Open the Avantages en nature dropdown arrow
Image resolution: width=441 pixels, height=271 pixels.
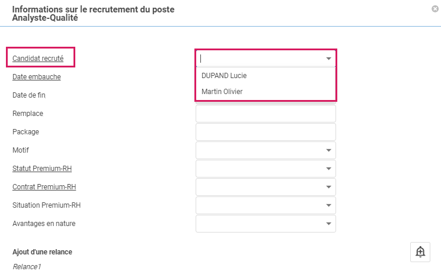pos(328,224)
